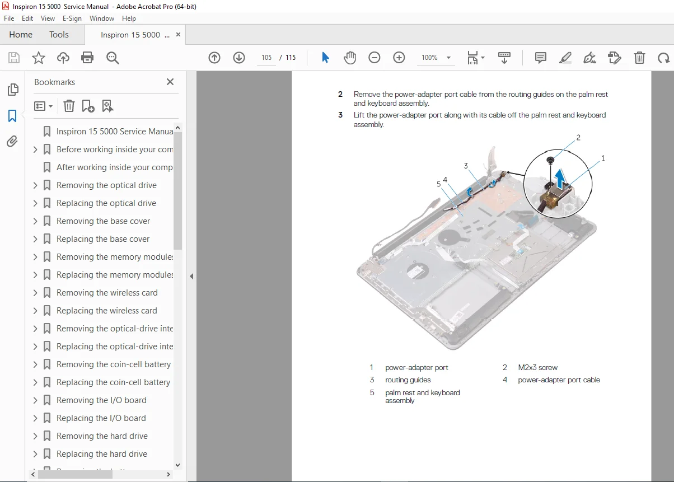This screenshot has width=674, height=482.
Task: Switch to the Tools tab
Action: 59,34
